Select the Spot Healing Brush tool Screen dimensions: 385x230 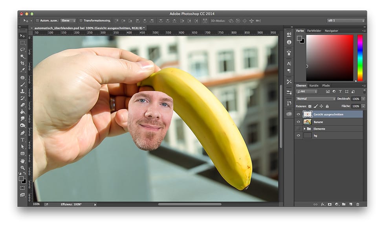(x=23, y=78)
